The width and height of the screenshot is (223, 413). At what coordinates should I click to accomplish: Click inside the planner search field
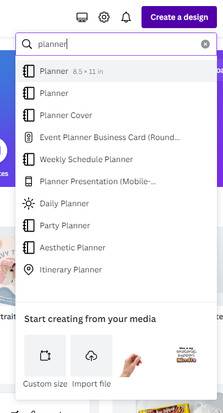117,44
